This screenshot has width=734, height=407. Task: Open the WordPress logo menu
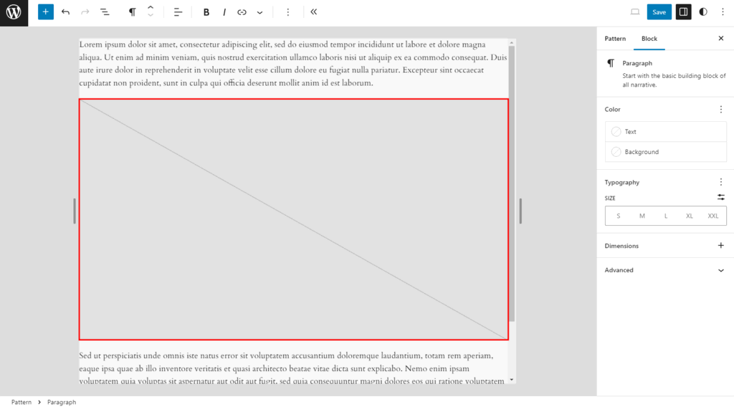coord(14,13)
